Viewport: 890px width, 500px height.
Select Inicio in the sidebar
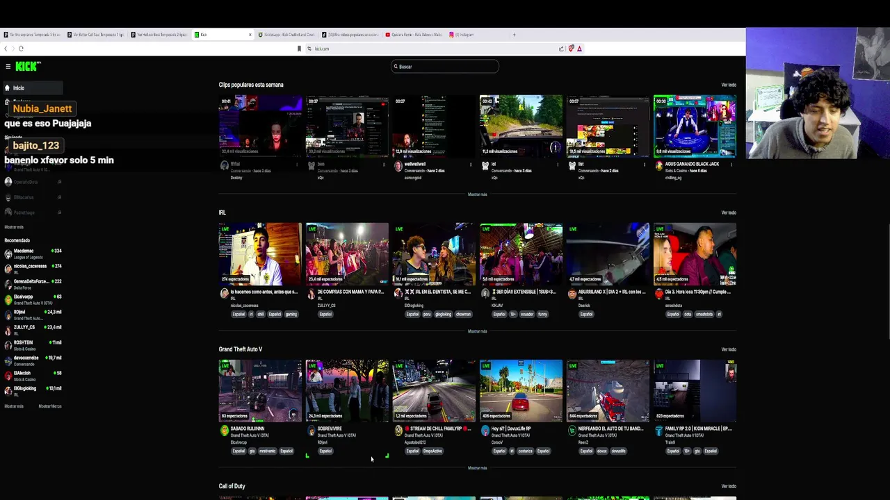33,88
